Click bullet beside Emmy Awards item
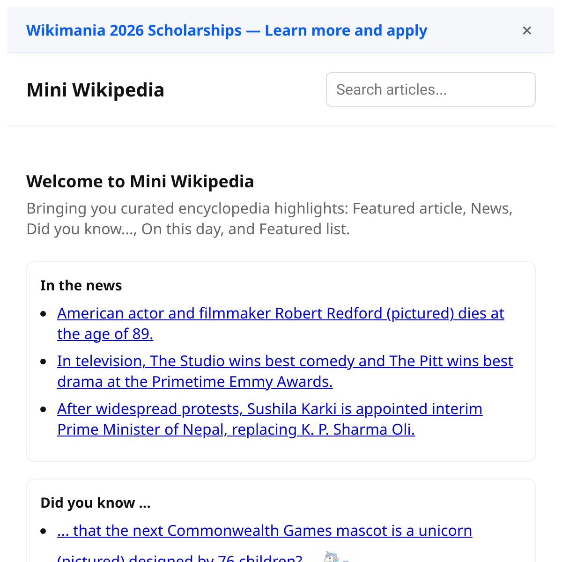 click(x=44, y=362)
